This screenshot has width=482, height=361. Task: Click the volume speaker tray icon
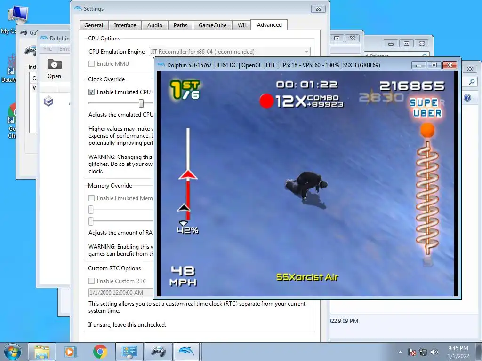(x=434, y=352)
